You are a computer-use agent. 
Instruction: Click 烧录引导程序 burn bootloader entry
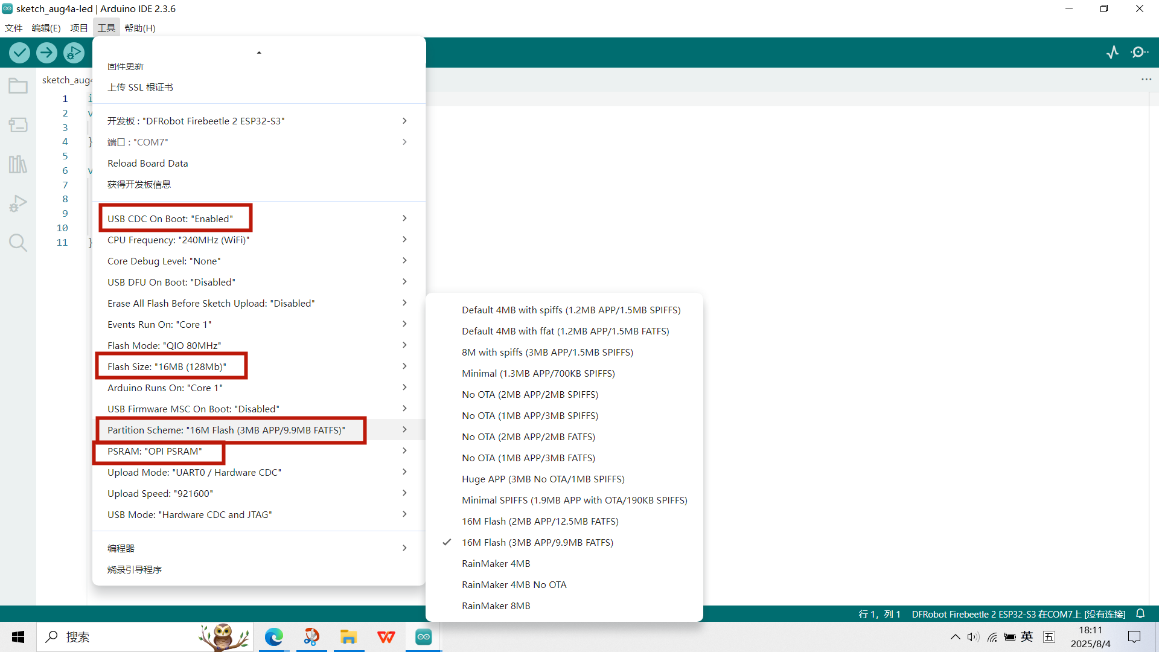[258, 569]
